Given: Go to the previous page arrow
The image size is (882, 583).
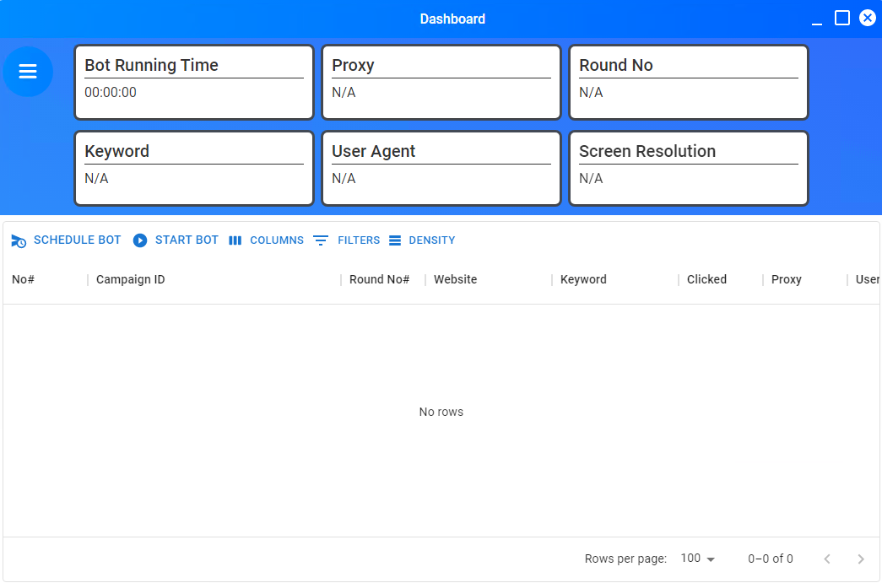Looking at the screenshot, I should [827, 559].
